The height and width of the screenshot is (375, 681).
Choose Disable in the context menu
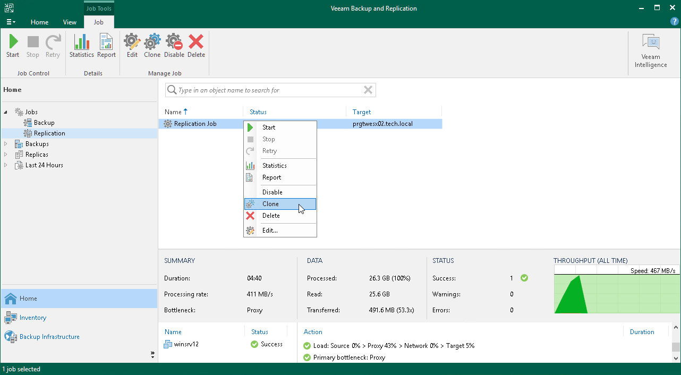pos(280,192)
